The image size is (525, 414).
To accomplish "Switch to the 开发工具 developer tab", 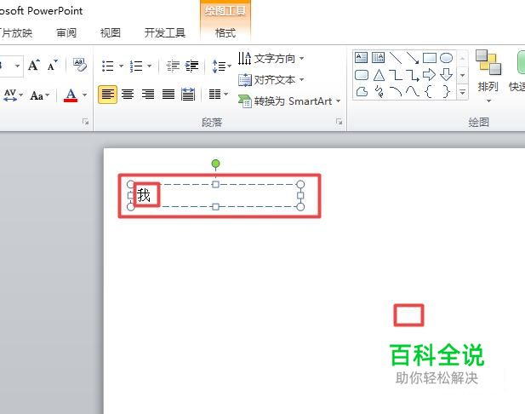I will click(x=165, y=33).
